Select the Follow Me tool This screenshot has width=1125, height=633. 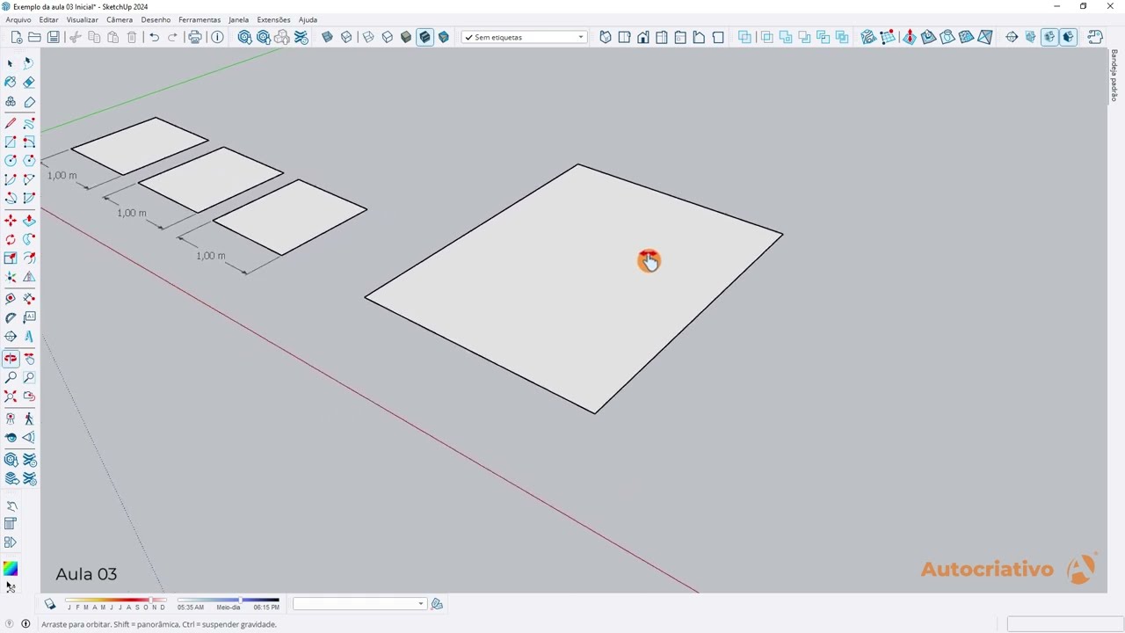29,239
